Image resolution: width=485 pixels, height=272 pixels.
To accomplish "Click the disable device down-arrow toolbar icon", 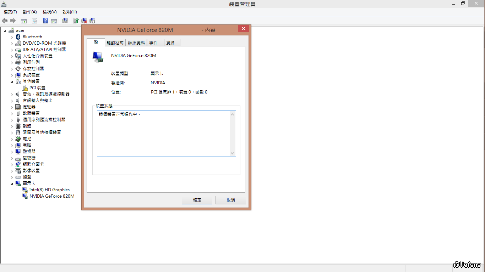I will [x=92, y=21].
